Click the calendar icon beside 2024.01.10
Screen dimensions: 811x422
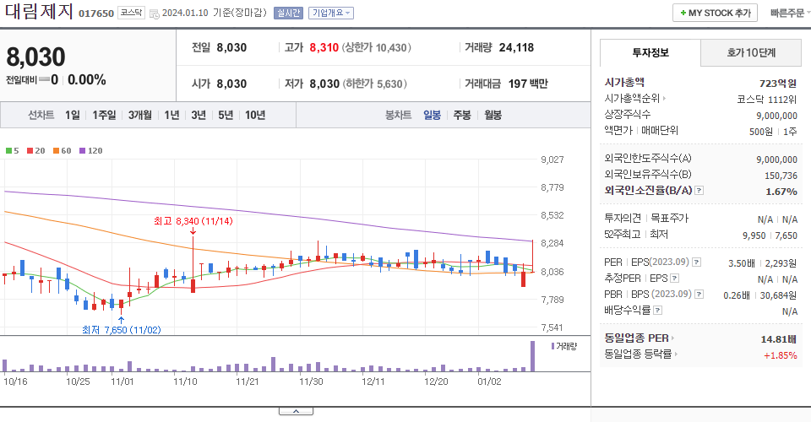pyautogui.click(x=154, y=14)
